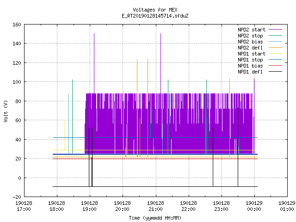296x222 pixels.
Task: Click the 190128 19:00 x-axis tick label
Action: click(89, 206)
